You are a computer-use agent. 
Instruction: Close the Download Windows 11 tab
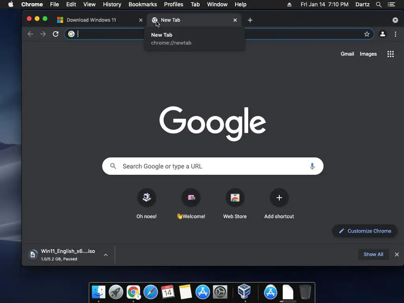(141, 20)
